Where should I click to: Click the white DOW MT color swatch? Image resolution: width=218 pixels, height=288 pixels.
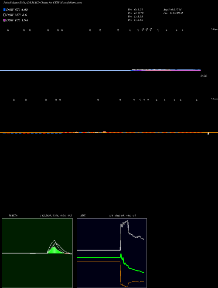4,15
